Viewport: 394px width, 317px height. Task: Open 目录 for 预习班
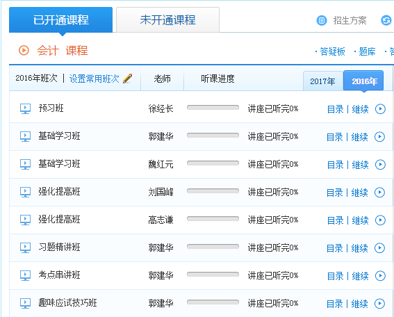[x=335, y=109]
